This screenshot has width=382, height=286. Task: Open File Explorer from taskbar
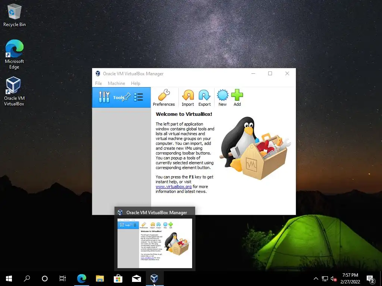coord(100,278)
